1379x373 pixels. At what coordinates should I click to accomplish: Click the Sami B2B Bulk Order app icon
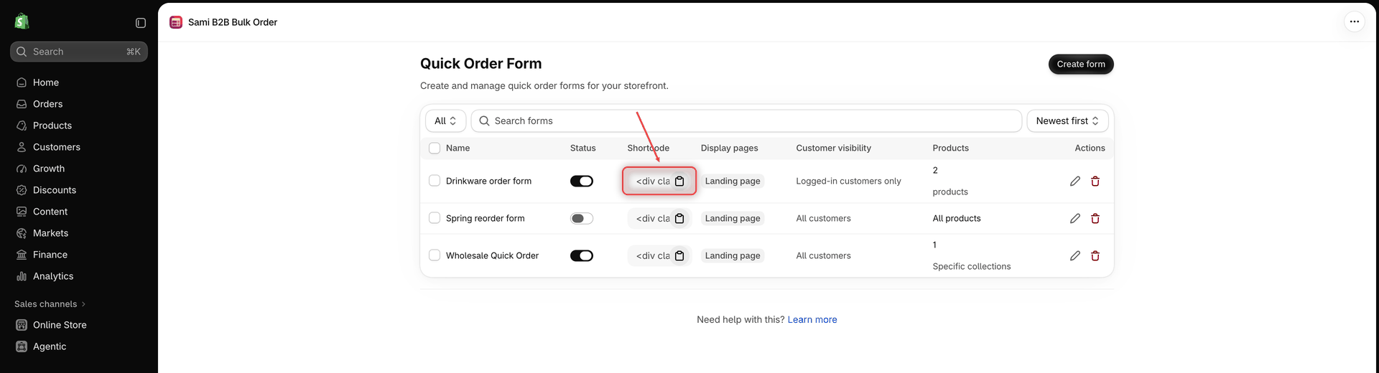coord(176,22)
